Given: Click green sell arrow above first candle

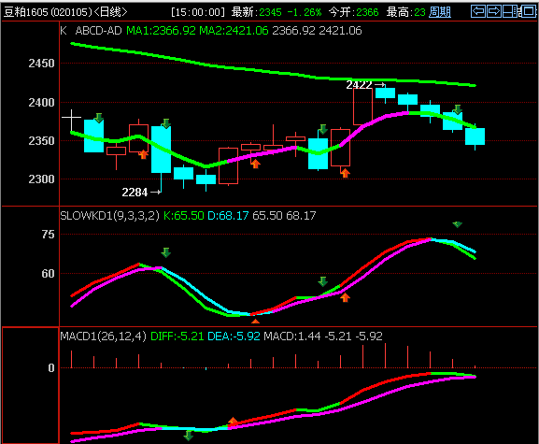Looking at the screenshot, I should [99, 118].
